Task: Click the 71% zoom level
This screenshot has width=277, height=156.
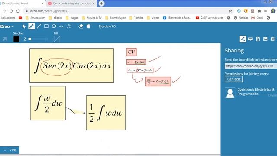Action: tap(13, 150)
